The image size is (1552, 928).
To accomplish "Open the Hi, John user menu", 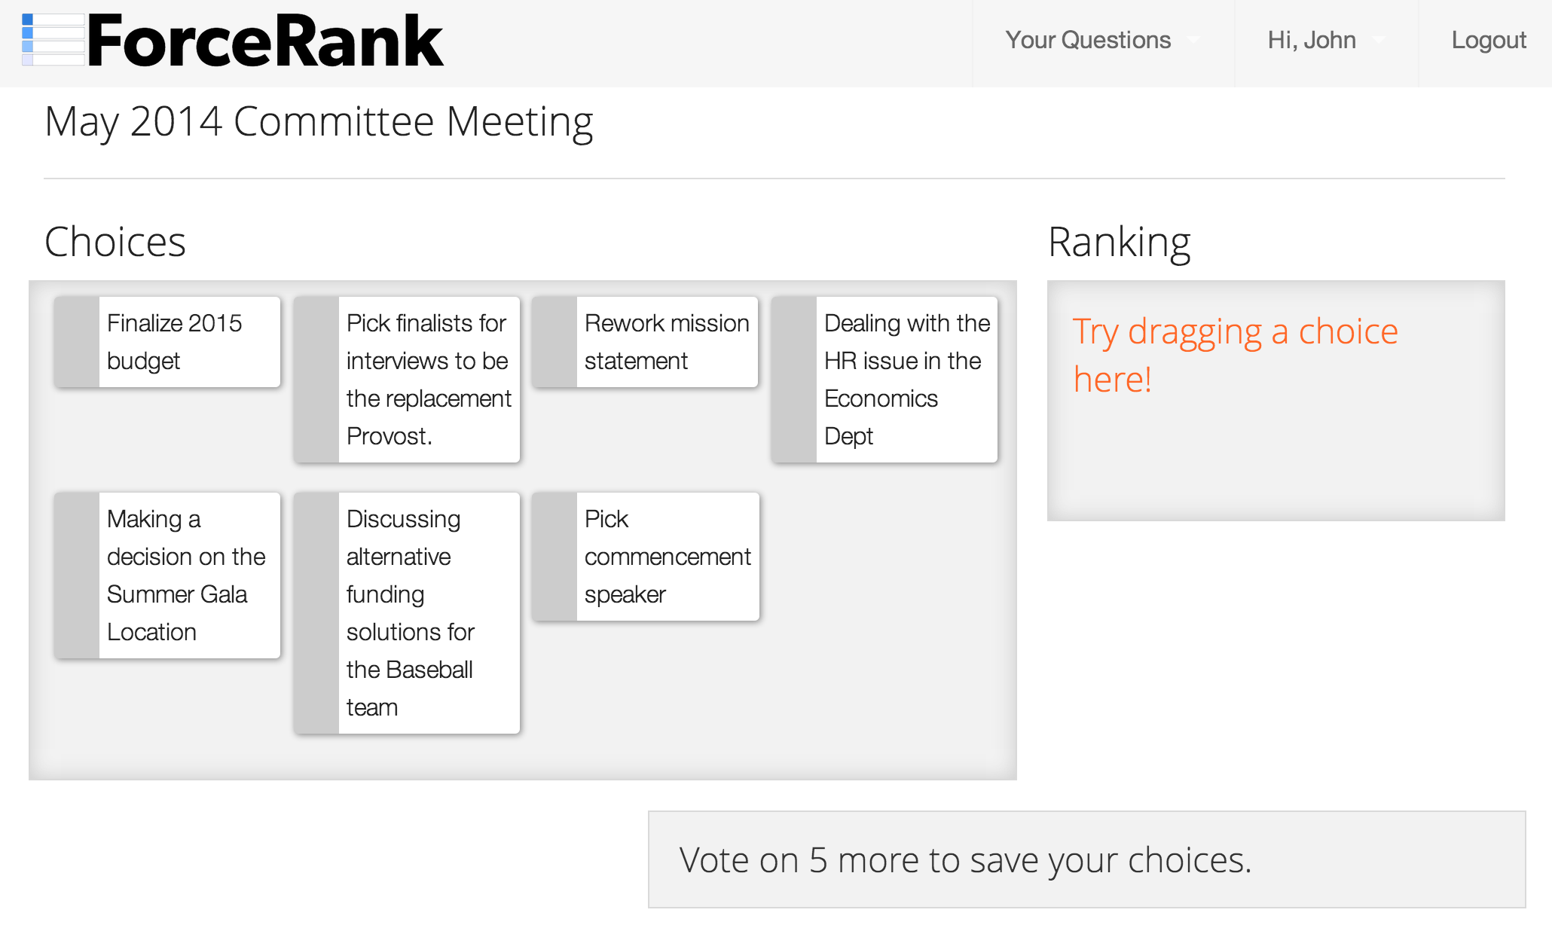I will coord(1312,40).
